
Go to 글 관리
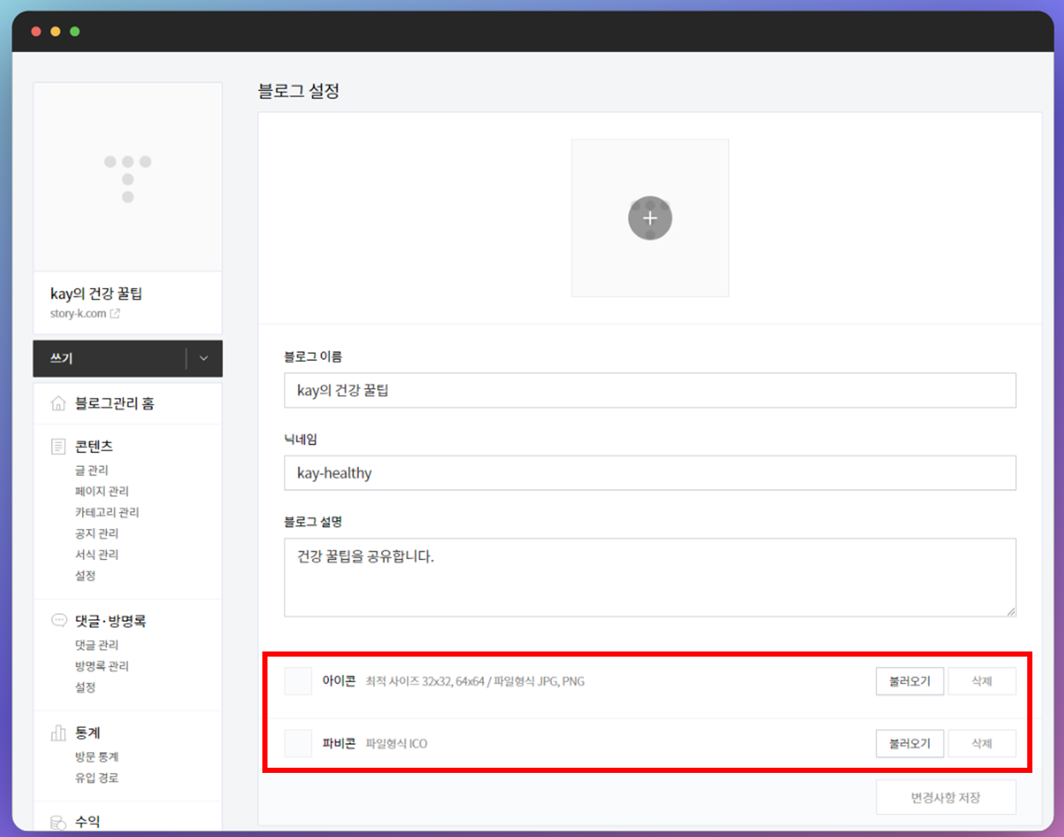click(91, 470)
